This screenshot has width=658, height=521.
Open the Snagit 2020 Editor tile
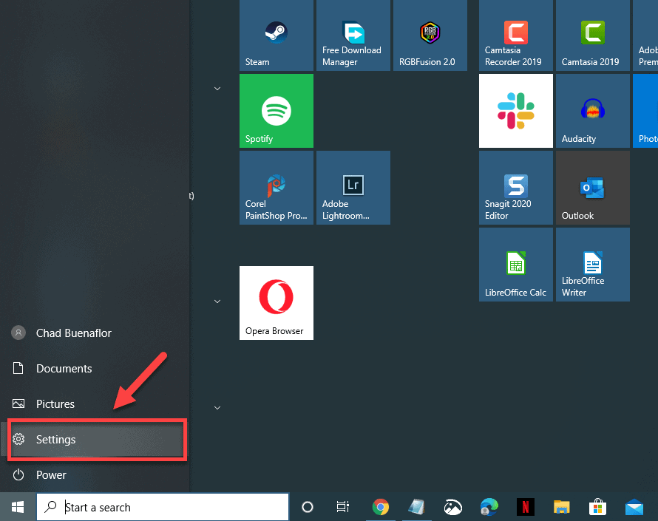click(x=516, y=188)
